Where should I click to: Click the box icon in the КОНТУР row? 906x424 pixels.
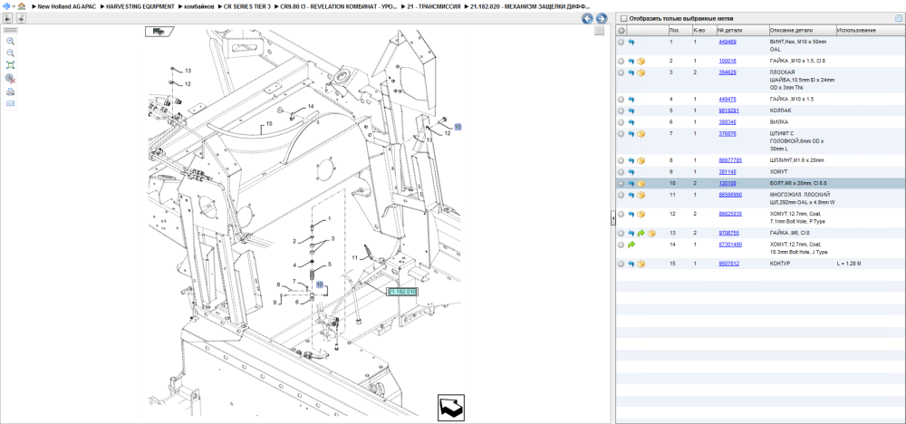pos(641,264)
